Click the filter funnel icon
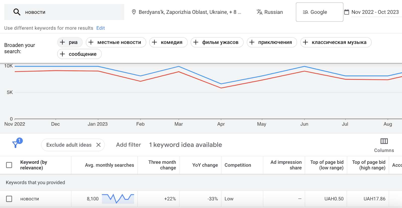Image resolution: width=402 pixels, height=208 pixels. coord(16,144)
